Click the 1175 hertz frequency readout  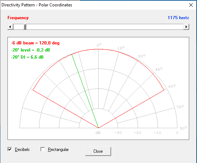178,18
